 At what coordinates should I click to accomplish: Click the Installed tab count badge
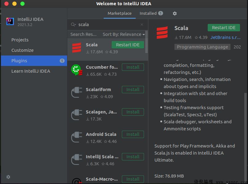[x=161, y=13]
